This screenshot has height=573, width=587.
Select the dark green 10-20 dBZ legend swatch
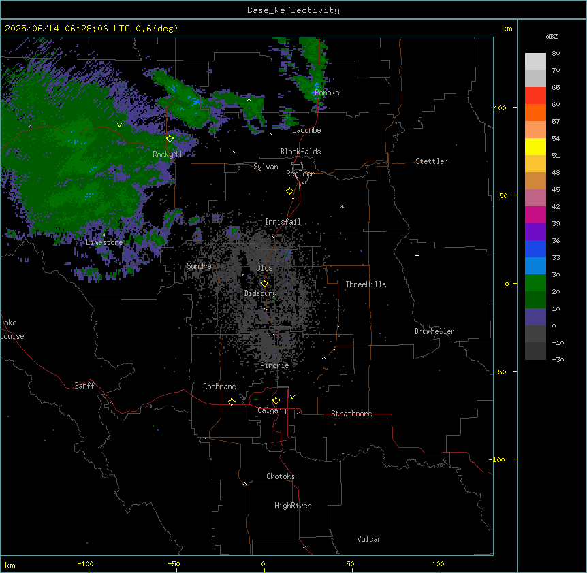tap(535, 299)
